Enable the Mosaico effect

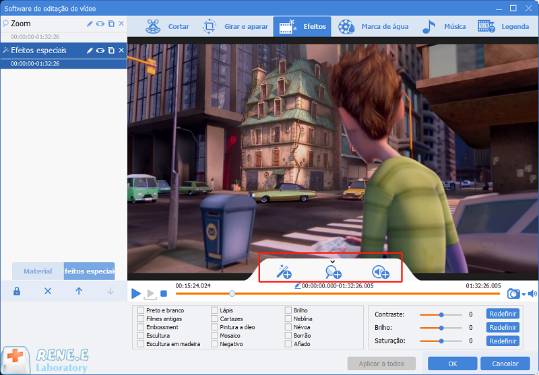214,335
